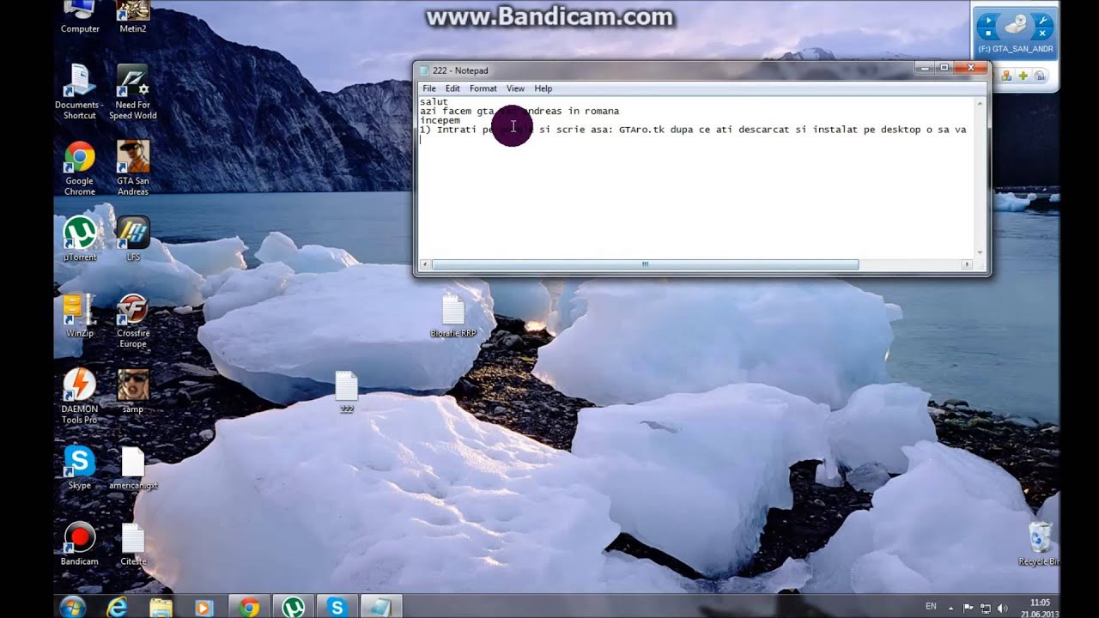Click the gadget X remove drive button
1099x618 pixels.
[x=1044, y=33]
